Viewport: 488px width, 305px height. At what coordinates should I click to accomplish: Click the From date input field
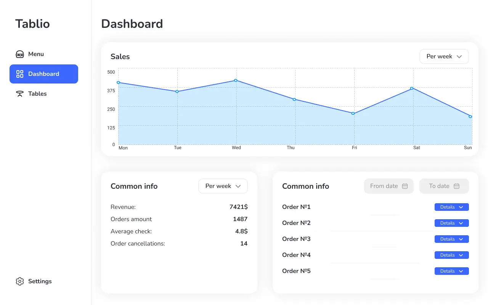[x=384, y=186]
